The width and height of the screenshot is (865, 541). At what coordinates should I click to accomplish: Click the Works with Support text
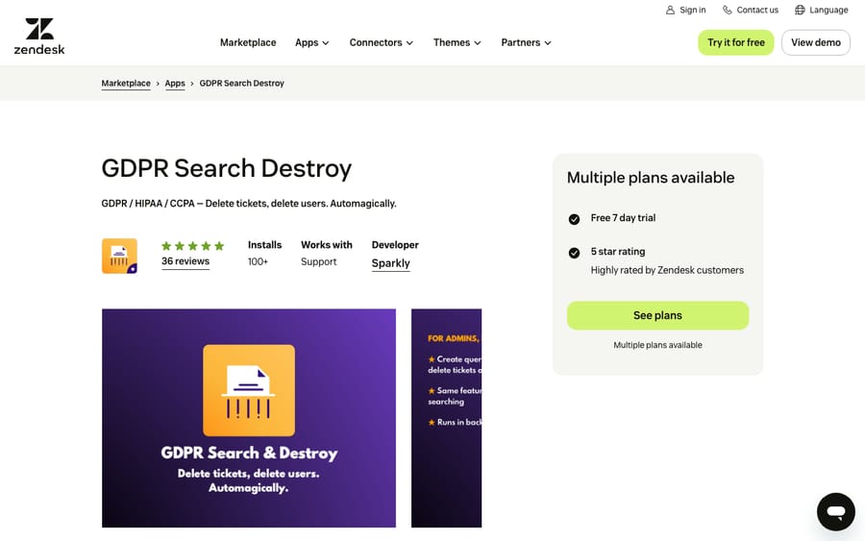click(x=318, y=261)
